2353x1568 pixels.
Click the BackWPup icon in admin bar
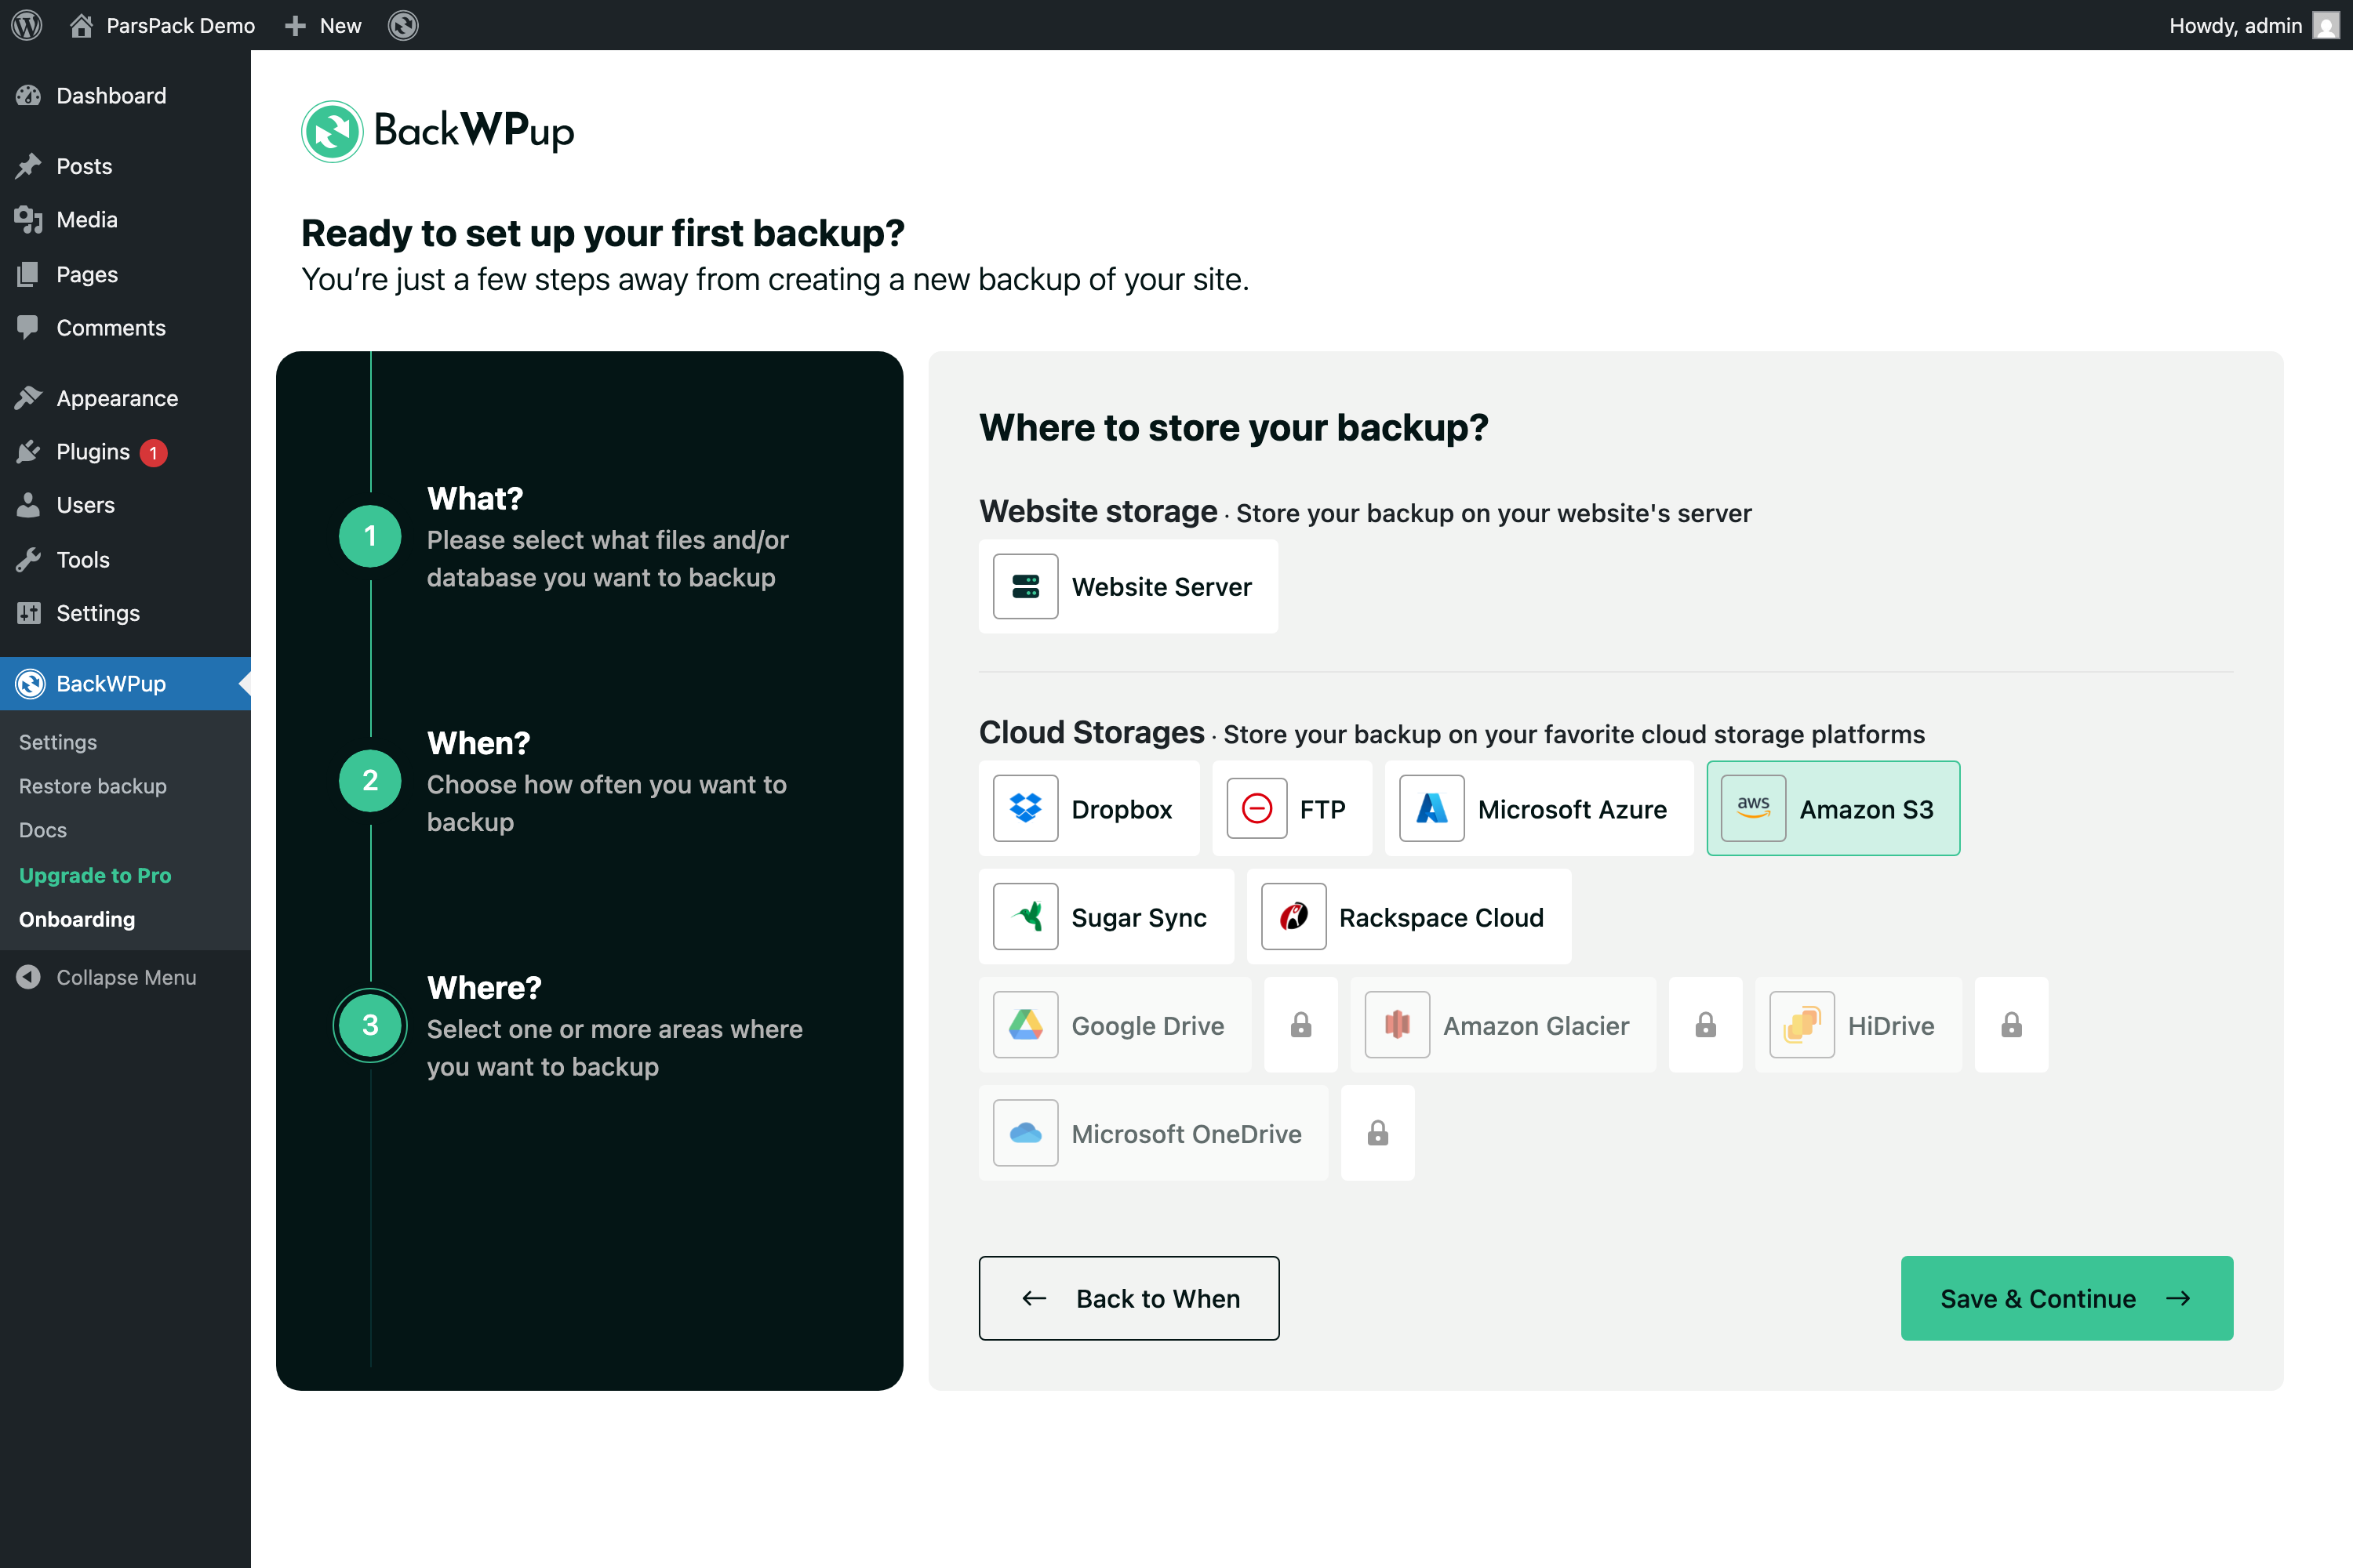tap(403, 25)
